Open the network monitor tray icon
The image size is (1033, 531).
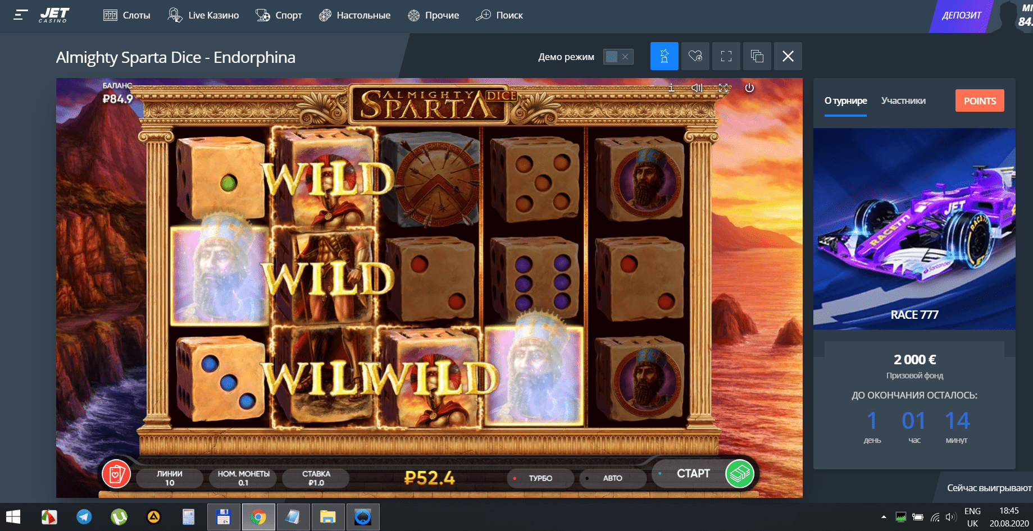click(x=901, y=517)
